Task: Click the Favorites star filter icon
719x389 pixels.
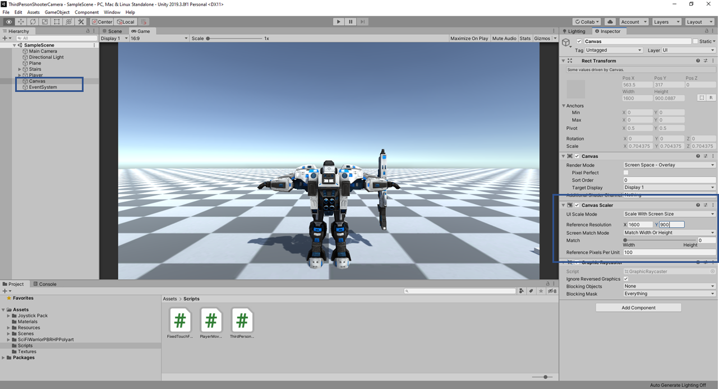Action: pyautogui.click(x=542, y=291)
